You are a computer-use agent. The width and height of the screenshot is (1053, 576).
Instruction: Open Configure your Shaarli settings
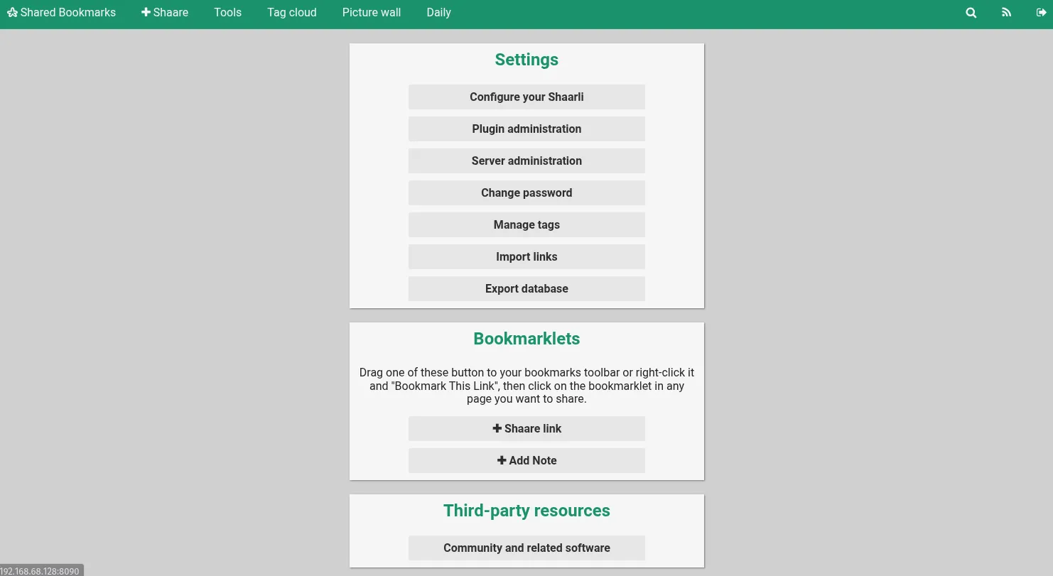pyautogui.click(x=526, y=97)
